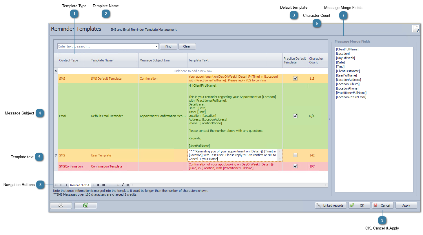Image resolution: width=423 pixels, height=235 pixels.
Task: Click the grid horizontal scrollbar
Action: pos(229,185)
